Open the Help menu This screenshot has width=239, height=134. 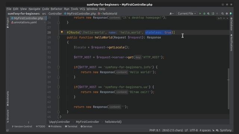[x=102, y=9]
